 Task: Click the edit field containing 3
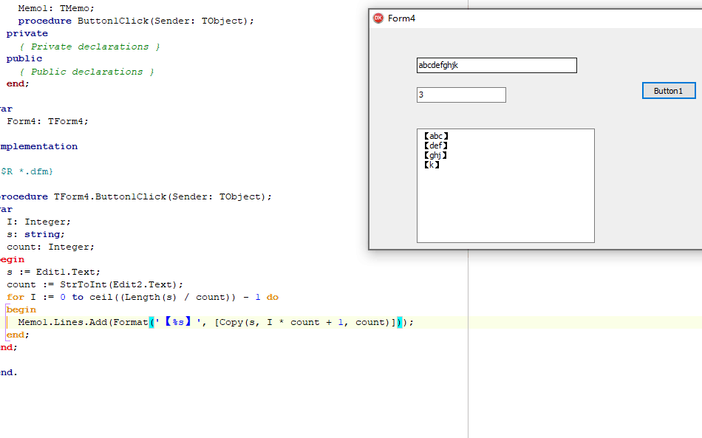coord(461,95)
